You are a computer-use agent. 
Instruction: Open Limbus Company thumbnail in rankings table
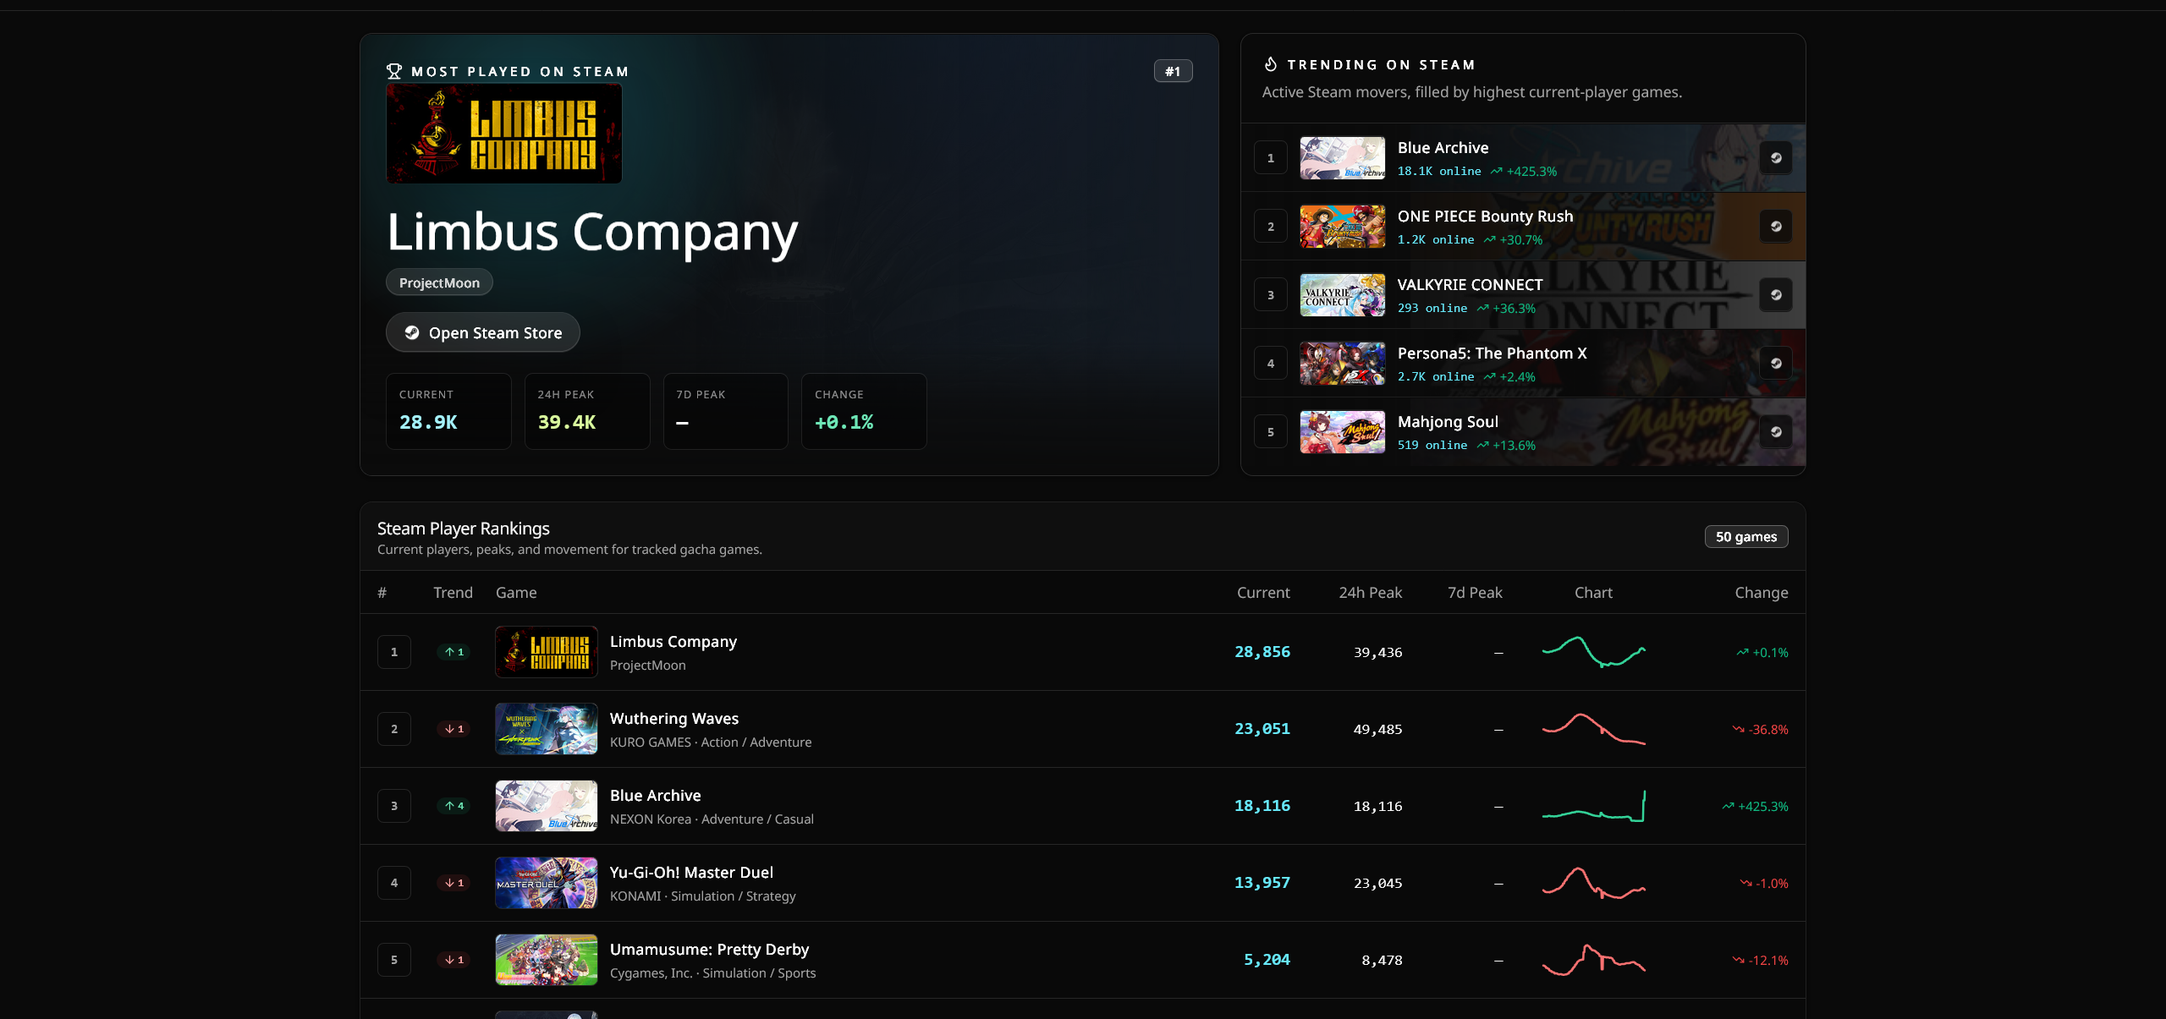click(547, 652)
